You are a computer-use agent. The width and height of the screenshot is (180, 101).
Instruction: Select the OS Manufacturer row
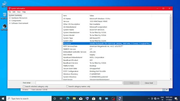(107, 27)
